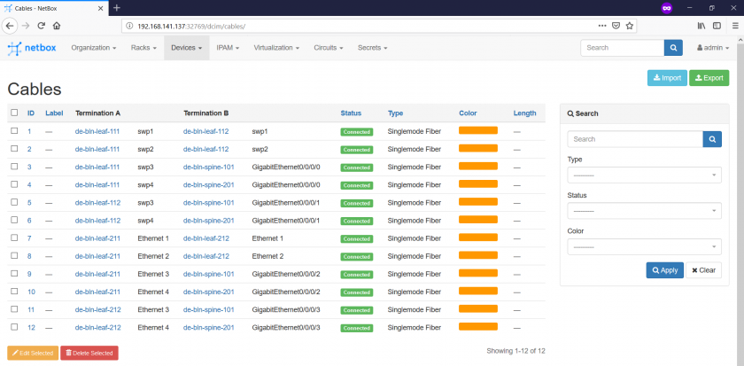Tick the checkbox for cable 11
The image size is (744, 366).
click(14, 309)
